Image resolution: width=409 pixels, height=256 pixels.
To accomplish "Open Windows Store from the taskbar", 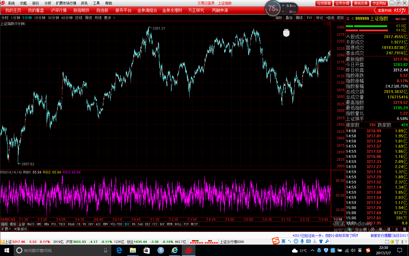I will coord(147,250).
